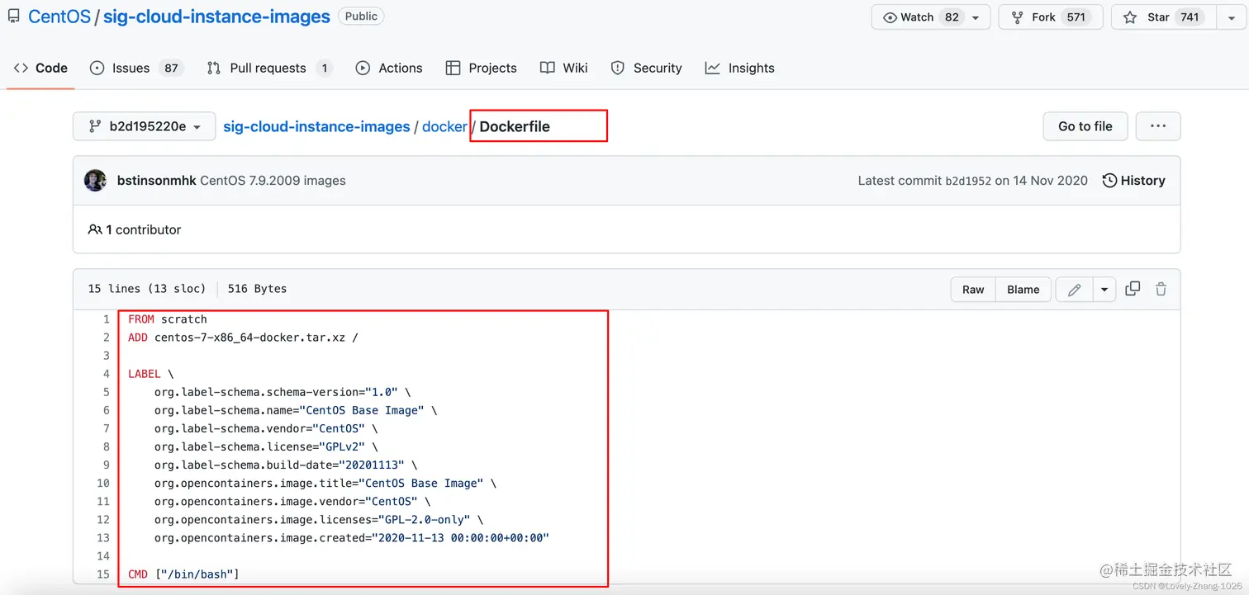
Task: Click the CMD ["/bin/bash"] code line
Action: (x=183, y=574)
